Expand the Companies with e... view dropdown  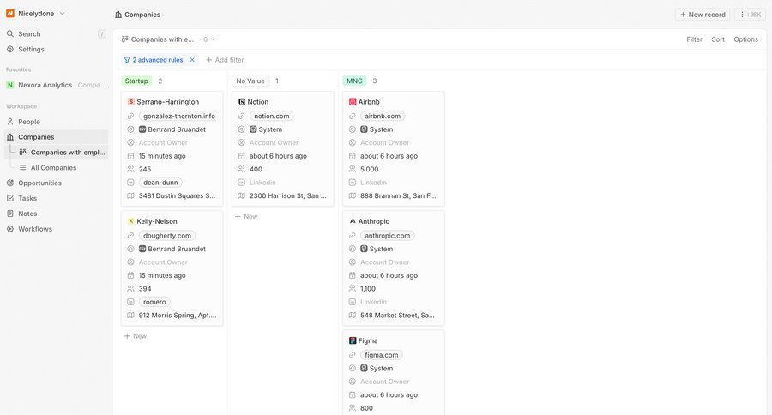coord(169,39)
